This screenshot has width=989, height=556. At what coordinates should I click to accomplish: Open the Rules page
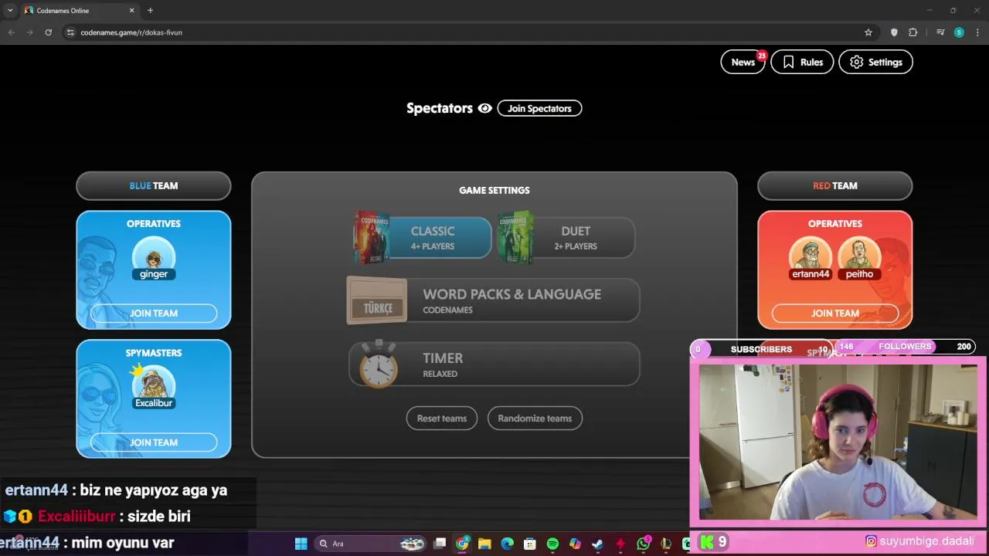click(802, 62)
